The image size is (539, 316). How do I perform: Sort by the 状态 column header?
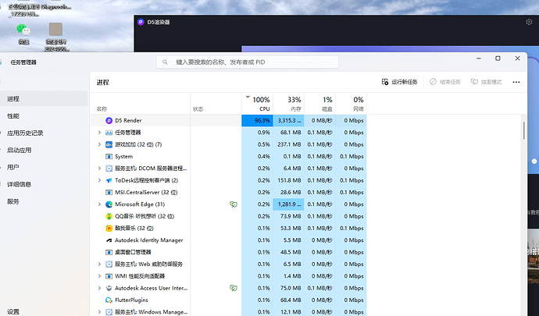coord(216,104)
